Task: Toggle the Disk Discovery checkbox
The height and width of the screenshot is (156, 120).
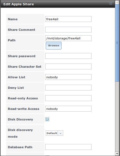Action: click(47, 119)
